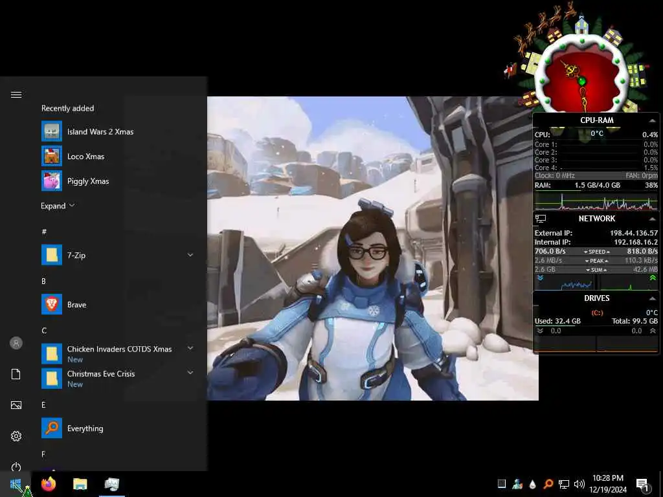663x497 pixels.
Task: Open the water drop tray icon
Action: pyautogui.click(x=532, y=484)
